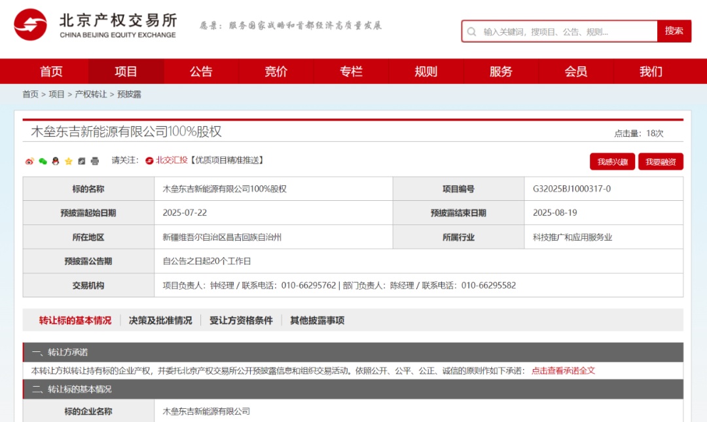Click the copy link icon
707x422 pixels.
tap(82, 161)
